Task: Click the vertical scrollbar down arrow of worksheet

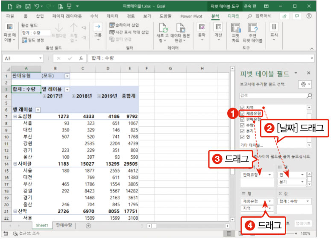Action: (x=232, y=220)
